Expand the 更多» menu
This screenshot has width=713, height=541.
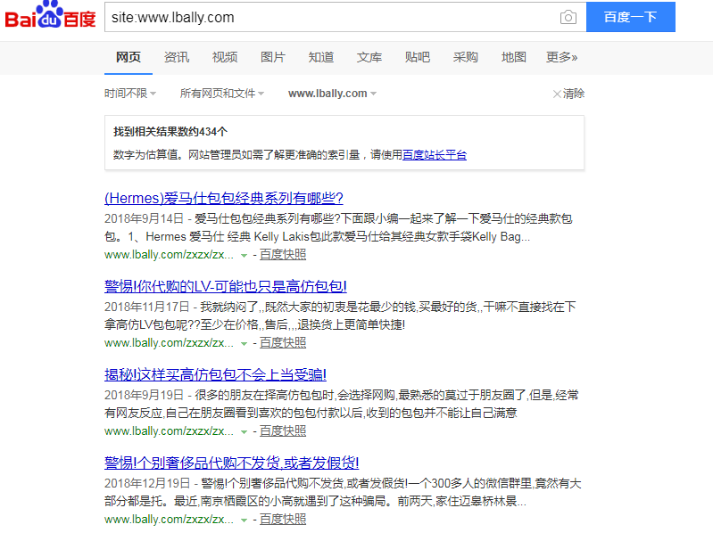tap(561, 57)
